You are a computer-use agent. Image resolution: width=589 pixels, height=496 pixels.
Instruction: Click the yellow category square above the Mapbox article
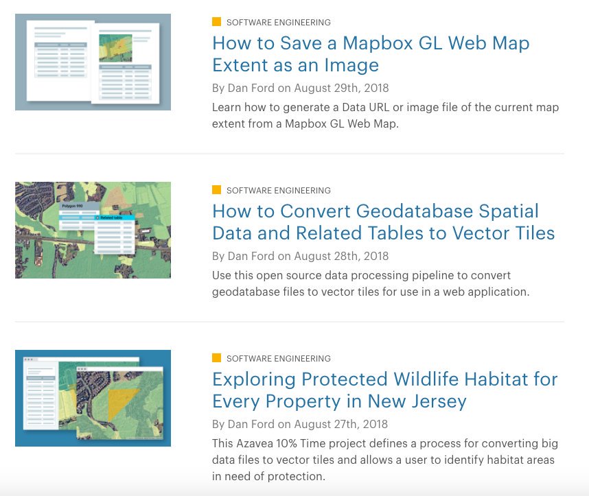pyautogui.click(x=216, y=22)
